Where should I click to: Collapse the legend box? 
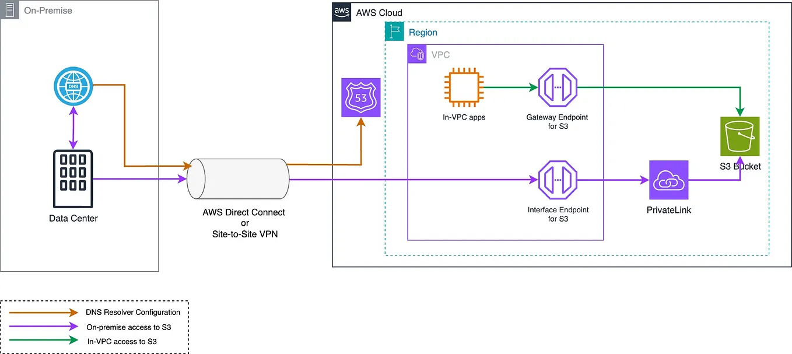94,327
